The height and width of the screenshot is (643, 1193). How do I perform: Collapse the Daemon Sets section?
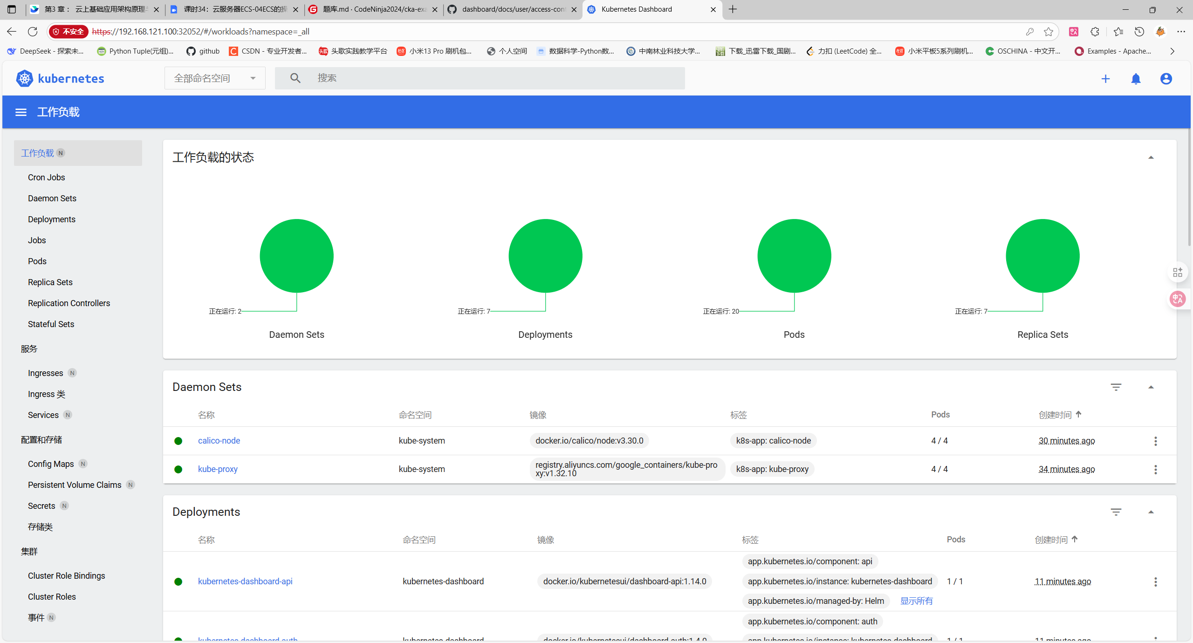tap(1151, 387)
